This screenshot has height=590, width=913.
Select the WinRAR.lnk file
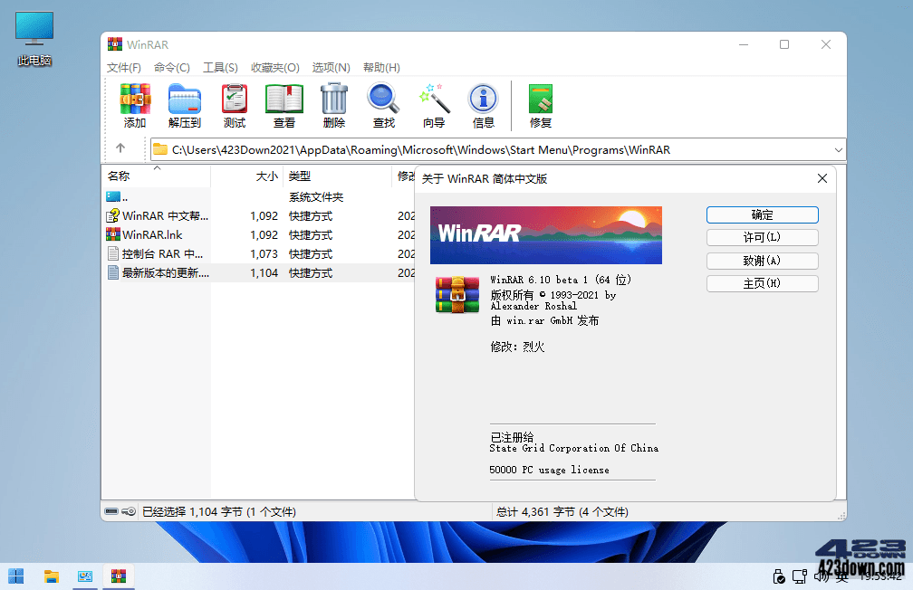(258, 235)
